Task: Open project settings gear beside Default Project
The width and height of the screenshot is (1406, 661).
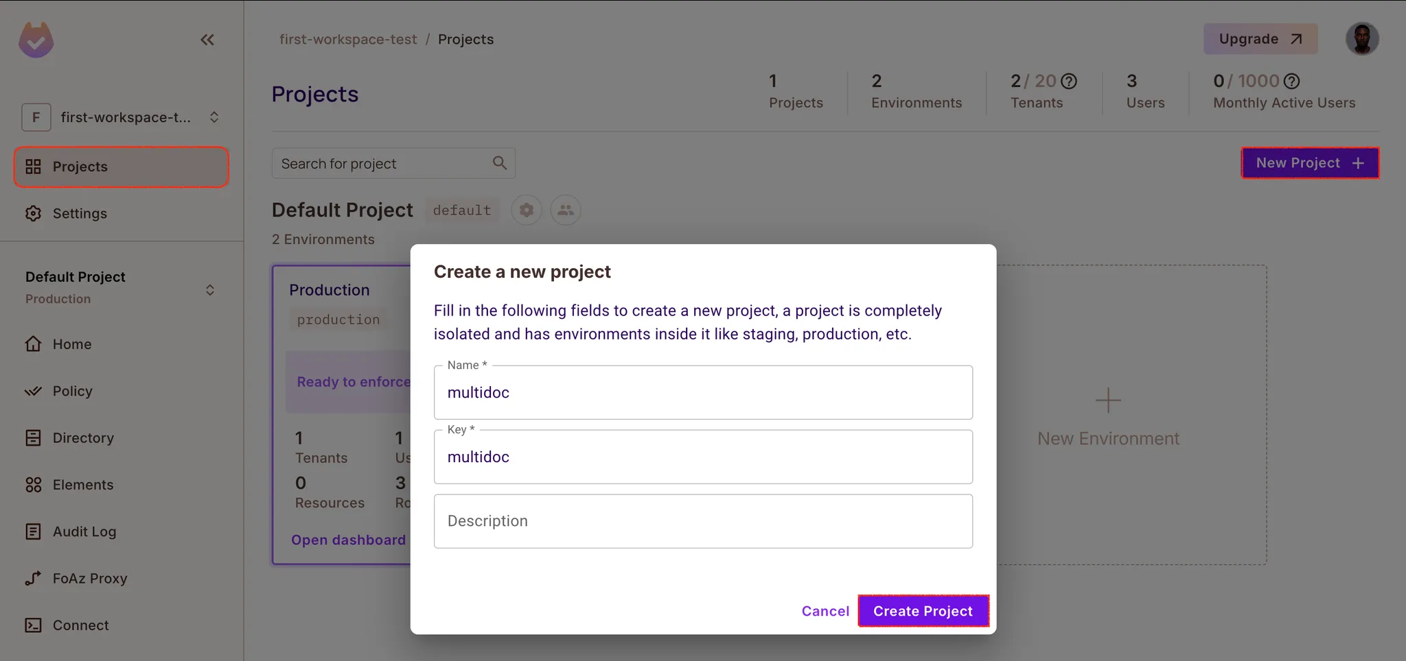Action: [x=526, y=210]
